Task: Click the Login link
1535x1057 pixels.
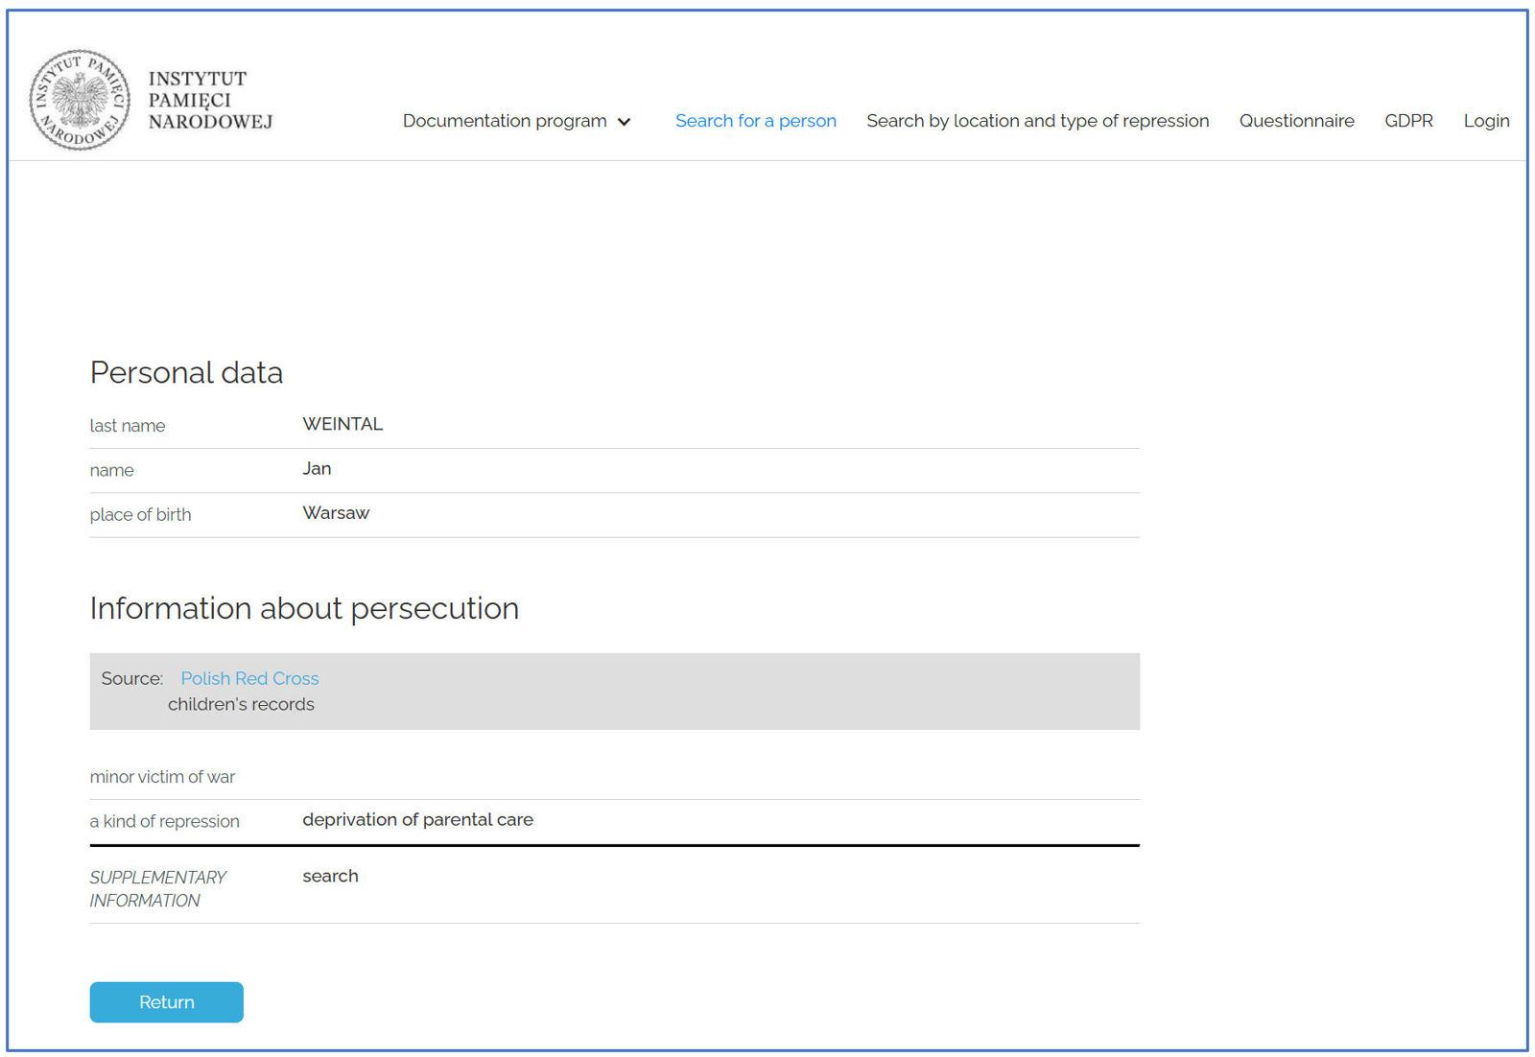Action: click(1485, 121)
